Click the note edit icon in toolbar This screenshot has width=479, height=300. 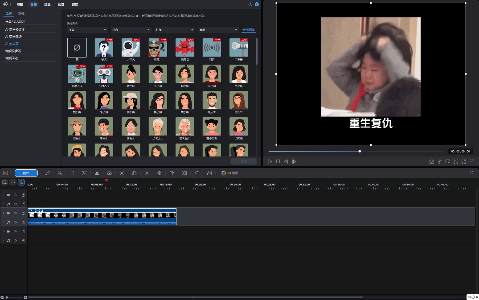click(172, 173)
